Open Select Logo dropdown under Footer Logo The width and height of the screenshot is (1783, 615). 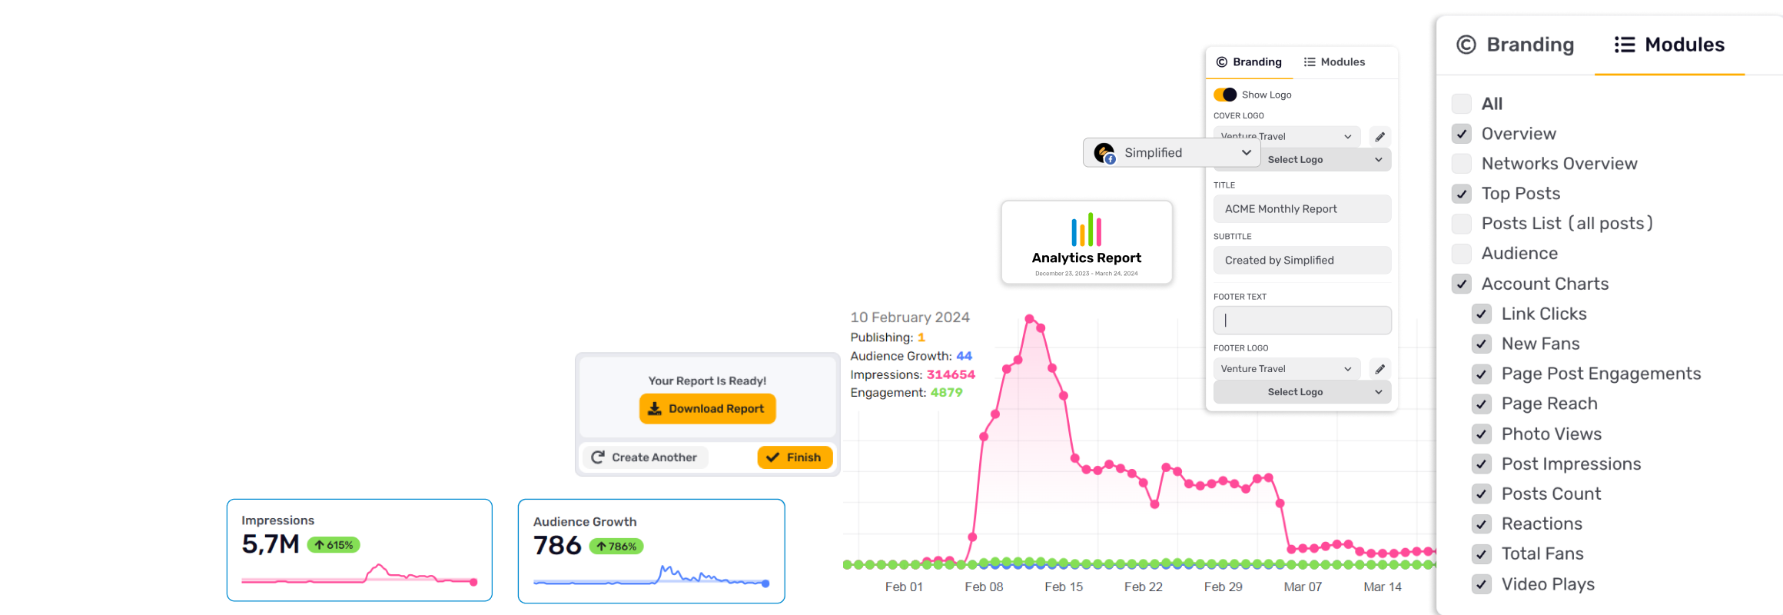(1302, 392)
